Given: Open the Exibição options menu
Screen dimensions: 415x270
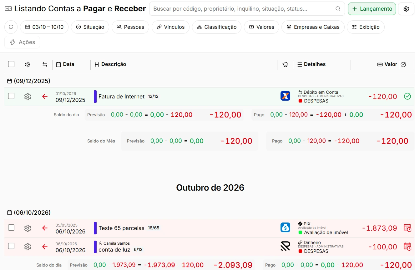Looking at the screenshot, I should pyautogui.click(x=366, y=27).
